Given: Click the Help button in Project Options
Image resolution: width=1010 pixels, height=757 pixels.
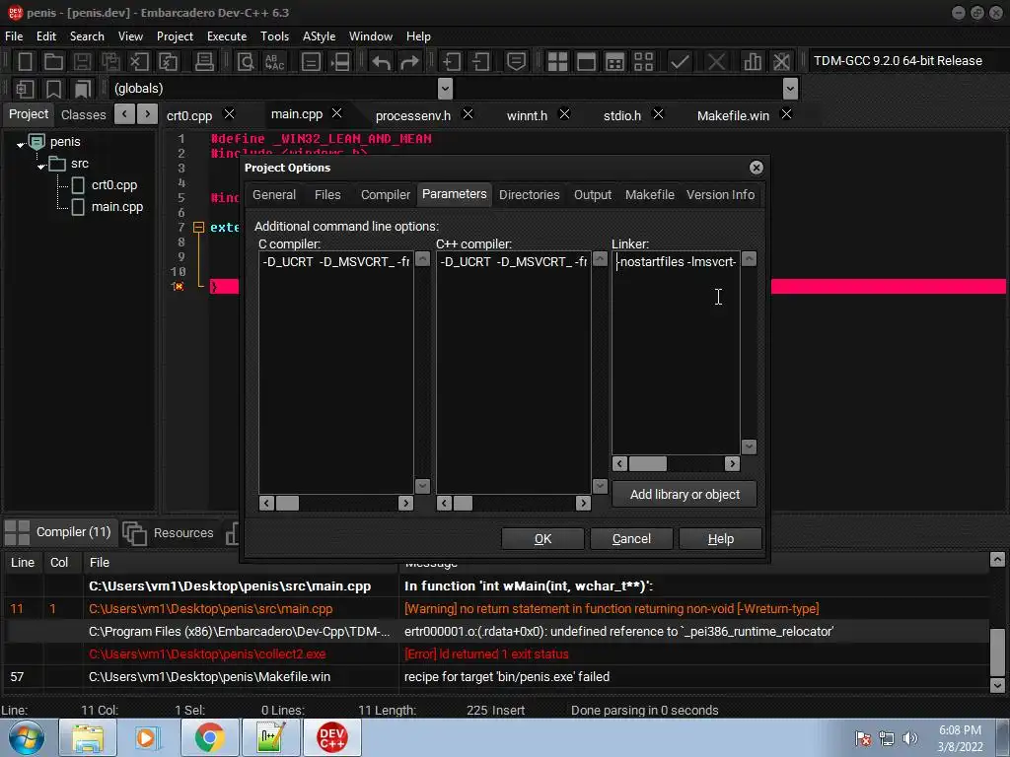Looking at the screenshot, I should tap(720, 539).
